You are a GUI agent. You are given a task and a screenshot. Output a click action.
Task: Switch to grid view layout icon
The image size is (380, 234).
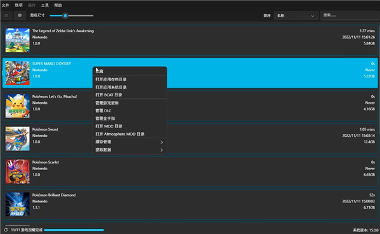(20, 15)
